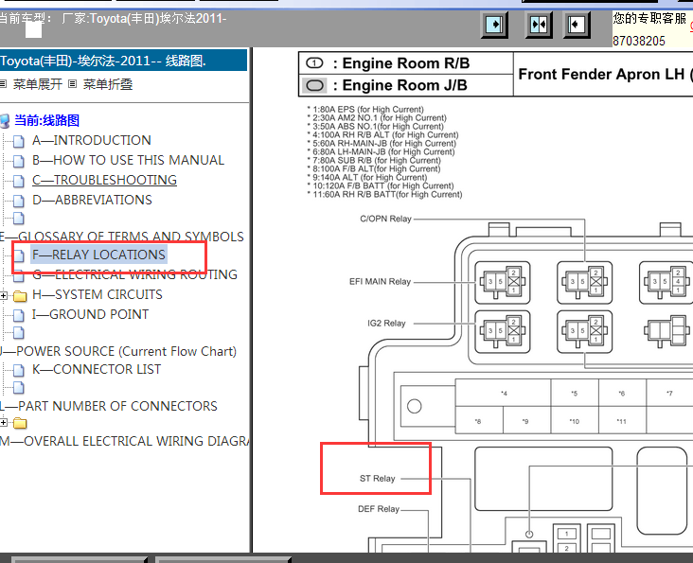Click ST Relay label in diagram
Screen dimensions: 693x563
click(x=377, y=479)
